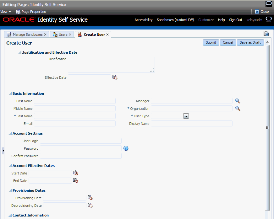274x219 pixels.
Task: Focus the Effective Date field
Action: (90, 77)
